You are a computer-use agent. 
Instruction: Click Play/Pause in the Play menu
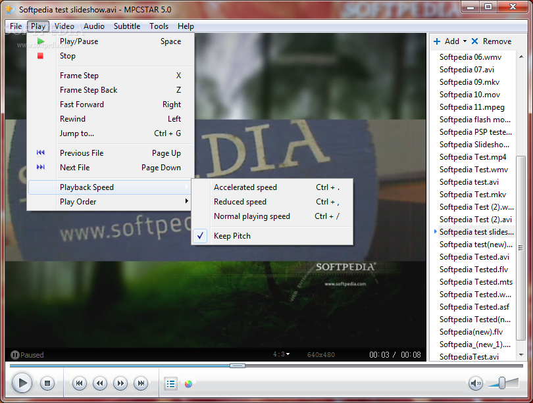[111, 41]
